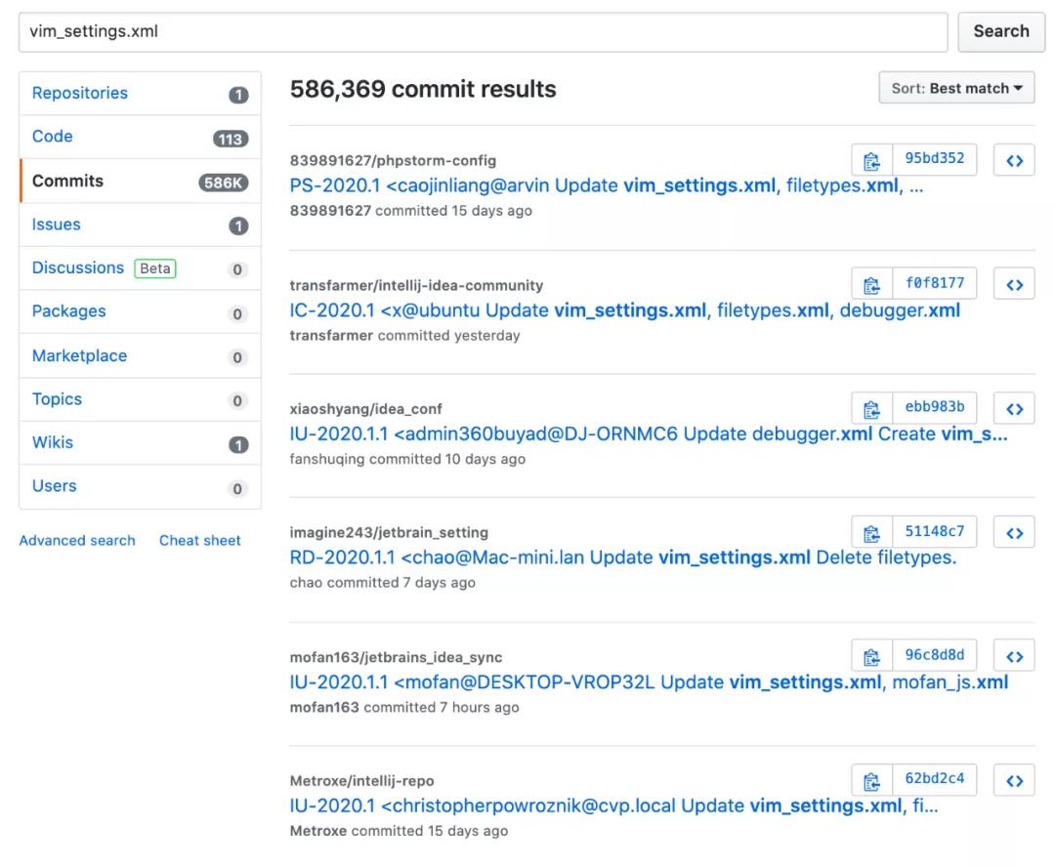View commit hash 51148c7 details
Screen dimensions: 1055x867
pyautogui.click(x=934, y=532)
